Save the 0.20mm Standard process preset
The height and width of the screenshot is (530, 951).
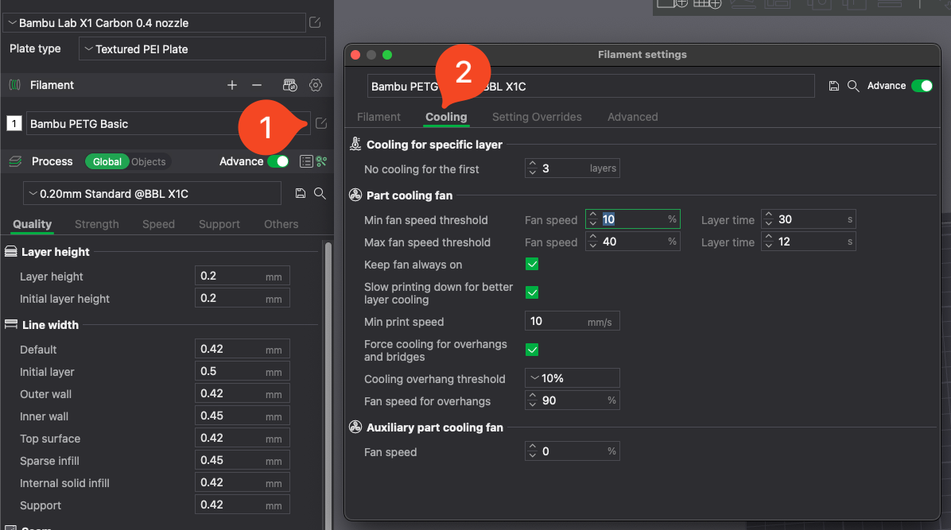click(x=300, y=193)
